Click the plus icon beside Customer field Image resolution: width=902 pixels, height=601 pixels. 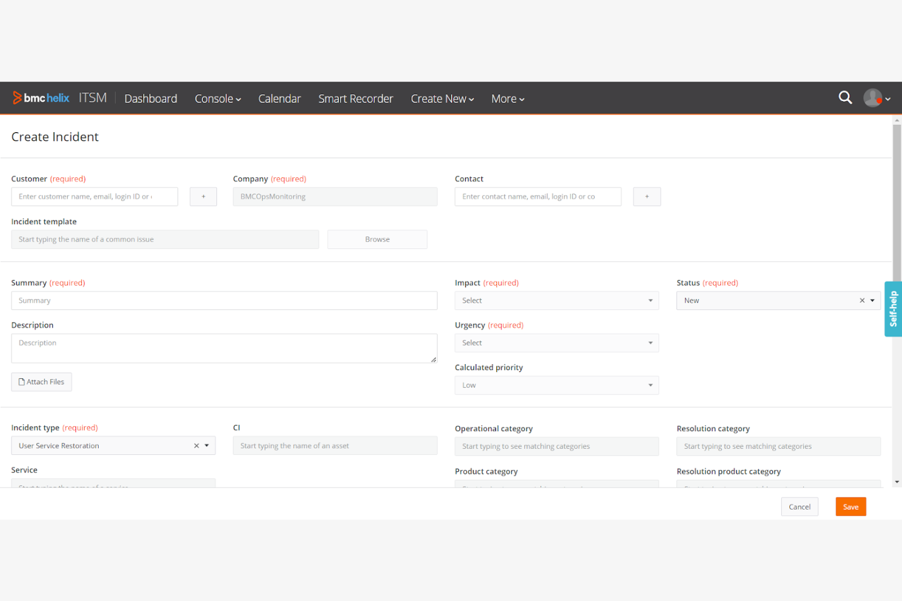pos(203,196)
